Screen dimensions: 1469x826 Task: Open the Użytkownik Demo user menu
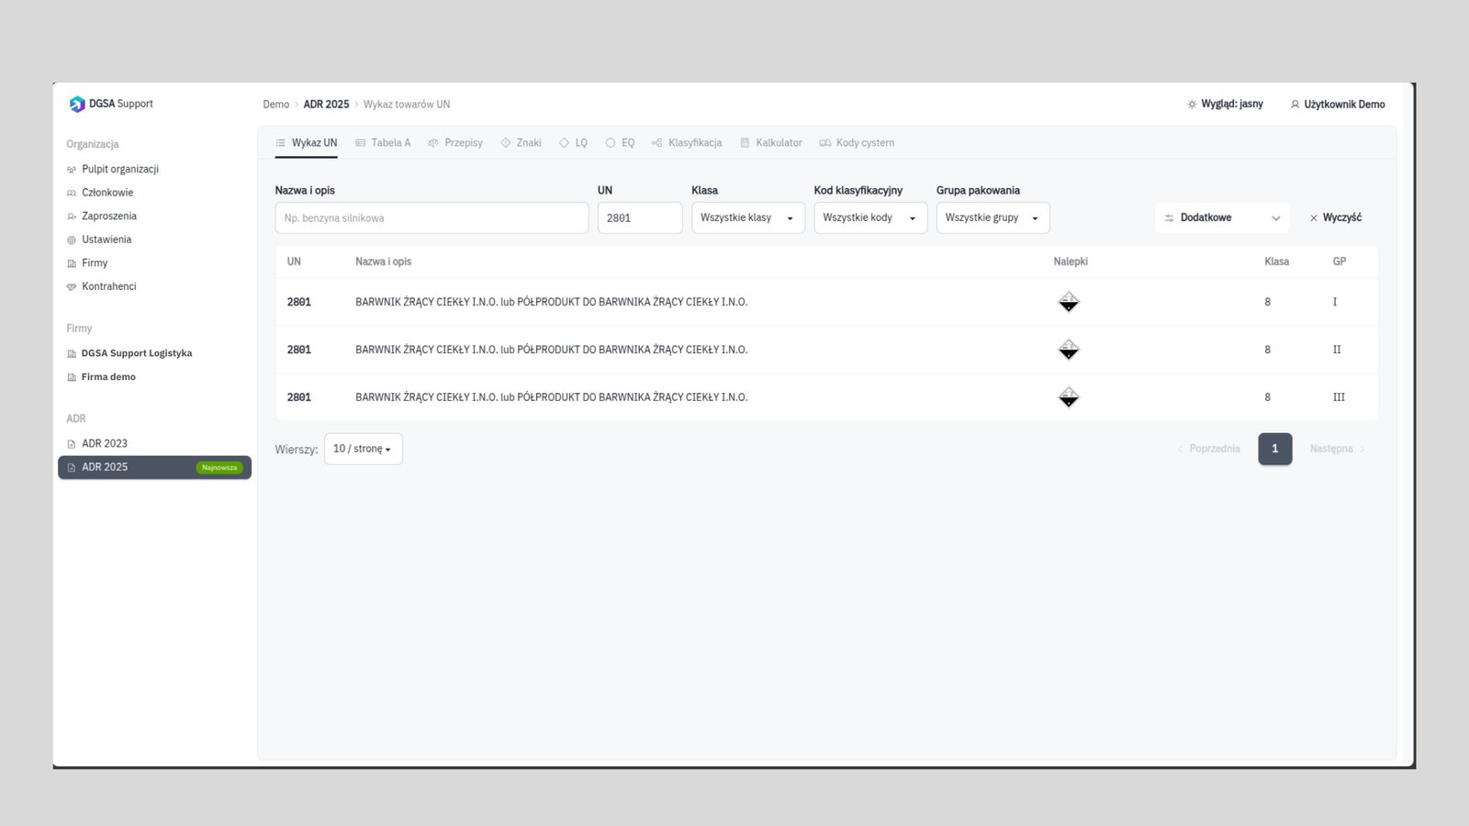click(x=1338, y=105)
